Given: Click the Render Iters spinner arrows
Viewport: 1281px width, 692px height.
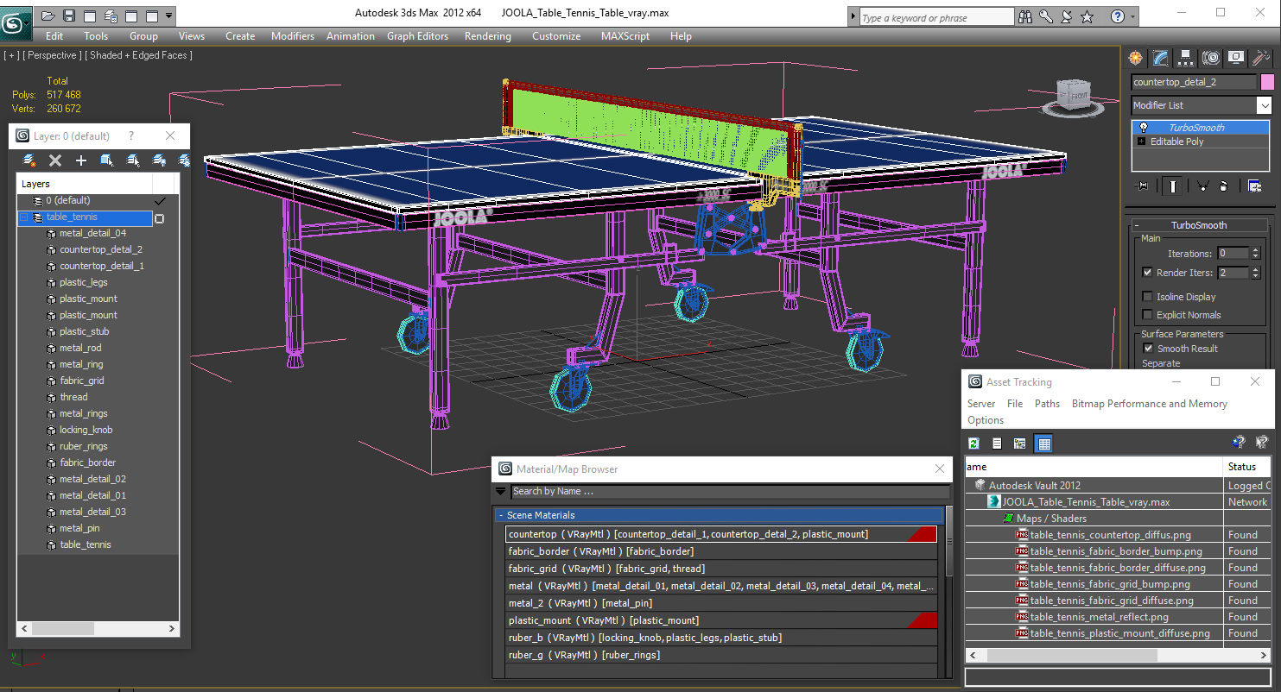Looking at the screenshot, I should pos(1256,273).
